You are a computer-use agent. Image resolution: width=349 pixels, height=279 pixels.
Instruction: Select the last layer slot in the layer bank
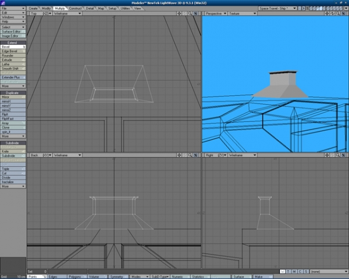[x=341, y=8]
